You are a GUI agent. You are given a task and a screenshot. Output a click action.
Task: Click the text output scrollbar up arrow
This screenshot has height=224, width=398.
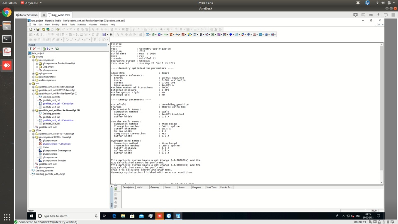381,44
